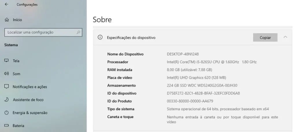Click the RAM instalada label
This screenshot has height=132, width=294.
(x=120, y=70)
